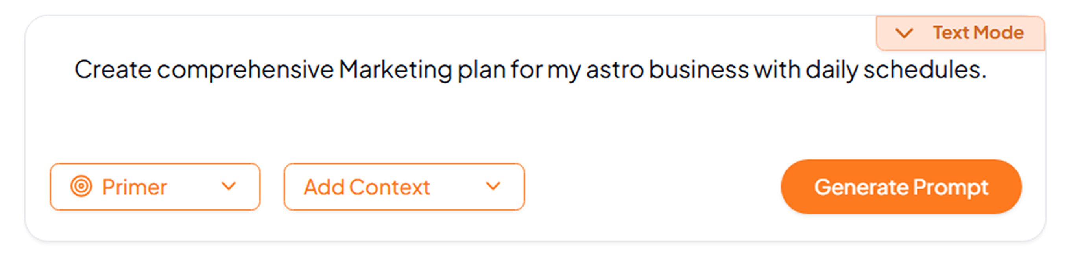This screenshot has height=264, width=1067.
Task: Click the word "Create" in the prompt
Action: coord(113,70)
